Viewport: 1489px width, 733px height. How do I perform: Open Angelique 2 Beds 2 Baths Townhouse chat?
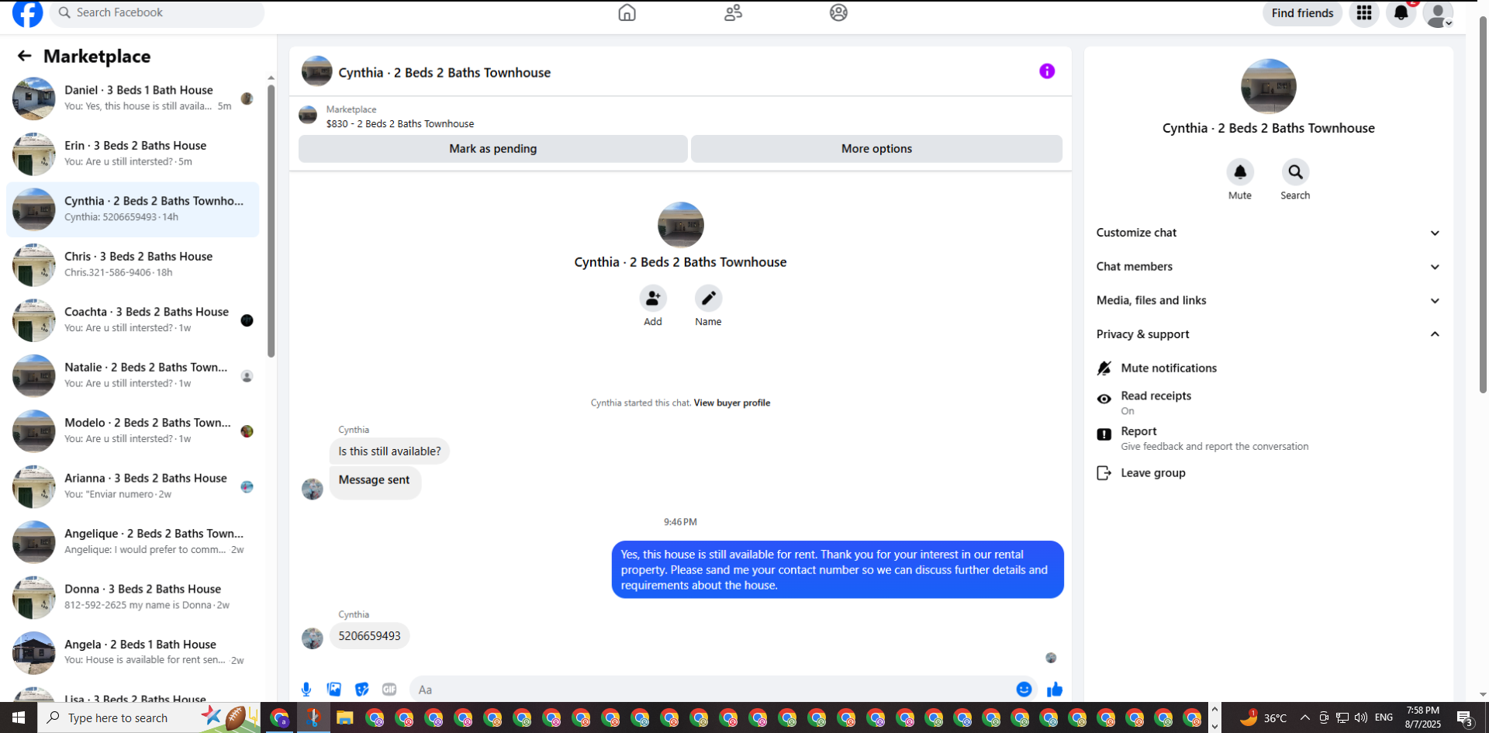pos(133,541)
